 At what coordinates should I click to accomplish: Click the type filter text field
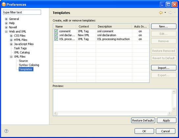[x=22, y=12]
